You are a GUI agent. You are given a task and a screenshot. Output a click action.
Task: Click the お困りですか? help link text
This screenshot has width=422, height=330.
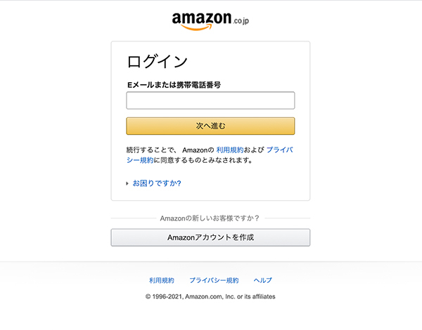(x=157, y=184)
